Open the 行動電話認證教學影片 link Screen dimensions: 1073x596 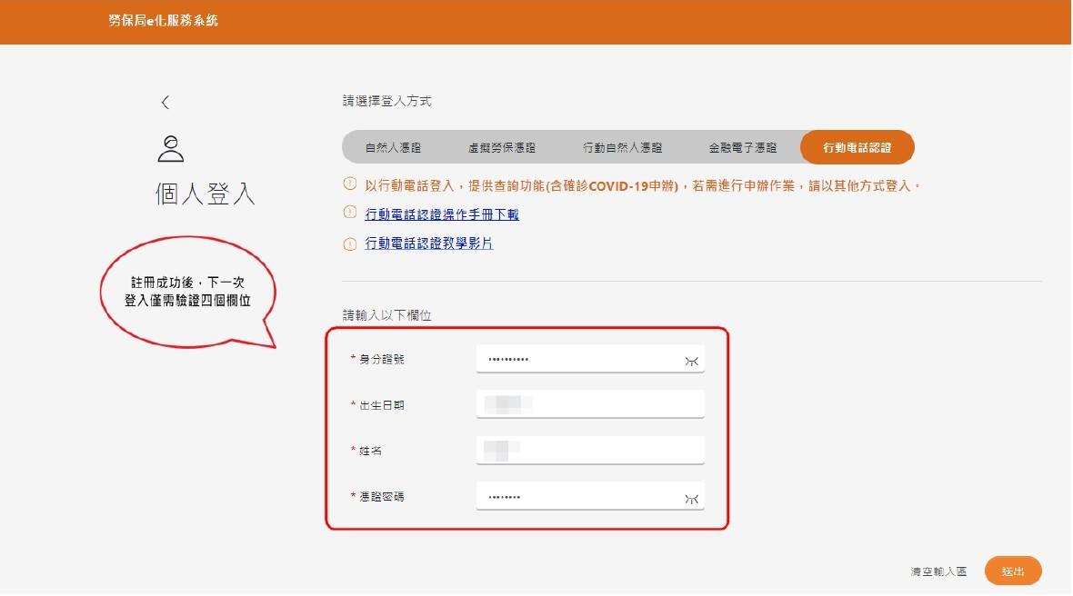[x=428, y=243]
